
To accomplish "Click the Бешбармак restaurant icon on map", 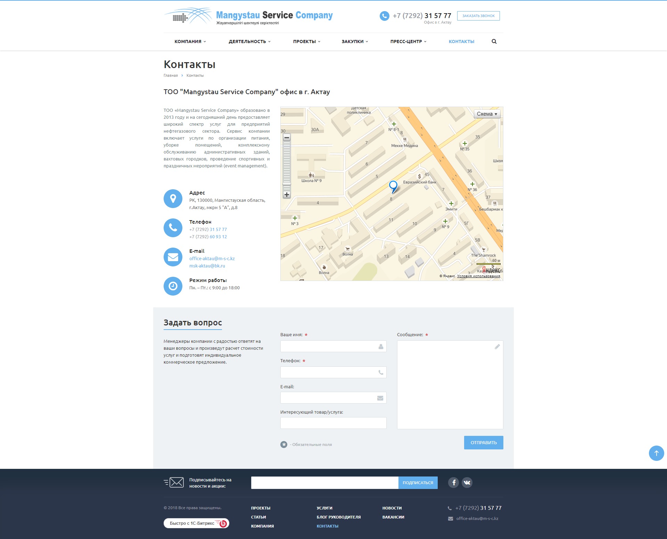I will (x=495, y=204).
